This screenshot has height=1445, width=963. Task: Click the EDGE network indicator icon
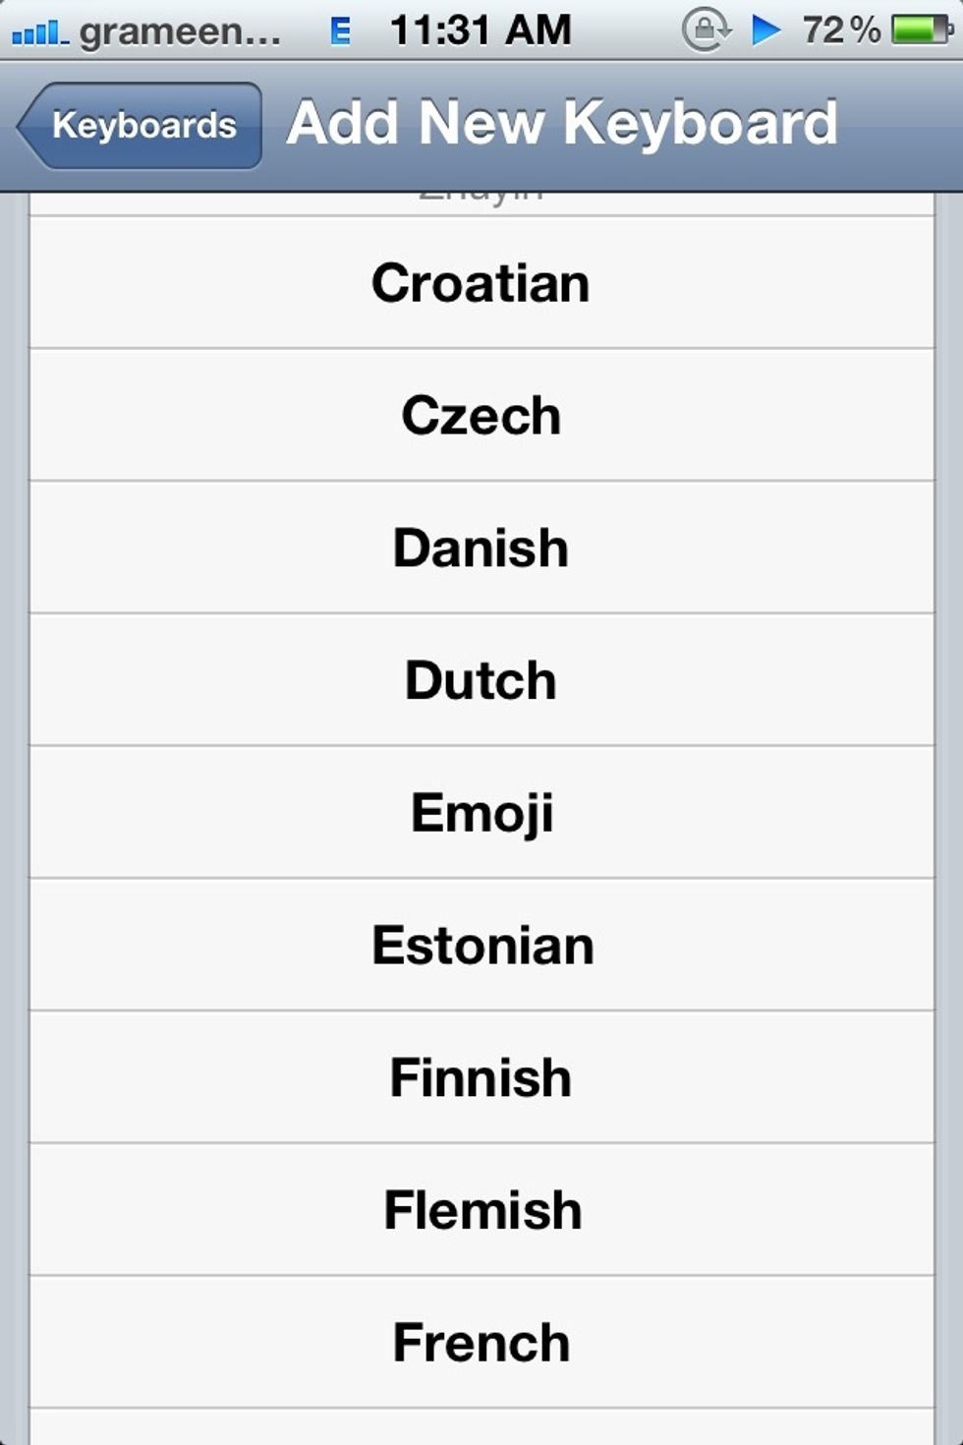tap(339, 27)
